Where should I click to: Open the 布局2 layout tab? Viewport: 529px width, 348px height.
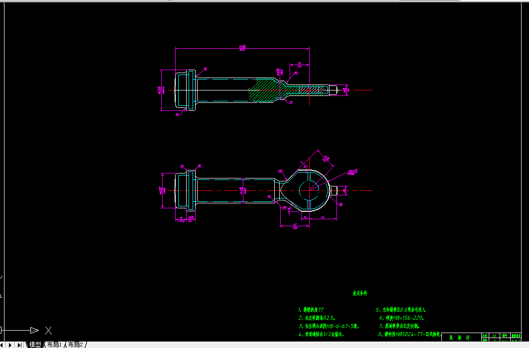(x=75, y=345)
